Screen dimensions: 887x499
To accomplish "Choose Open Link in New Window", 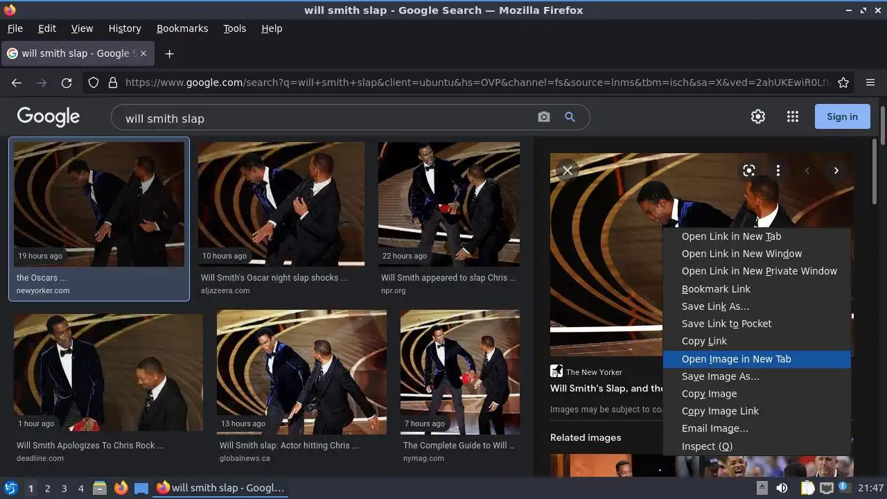I will click(757, 254).
